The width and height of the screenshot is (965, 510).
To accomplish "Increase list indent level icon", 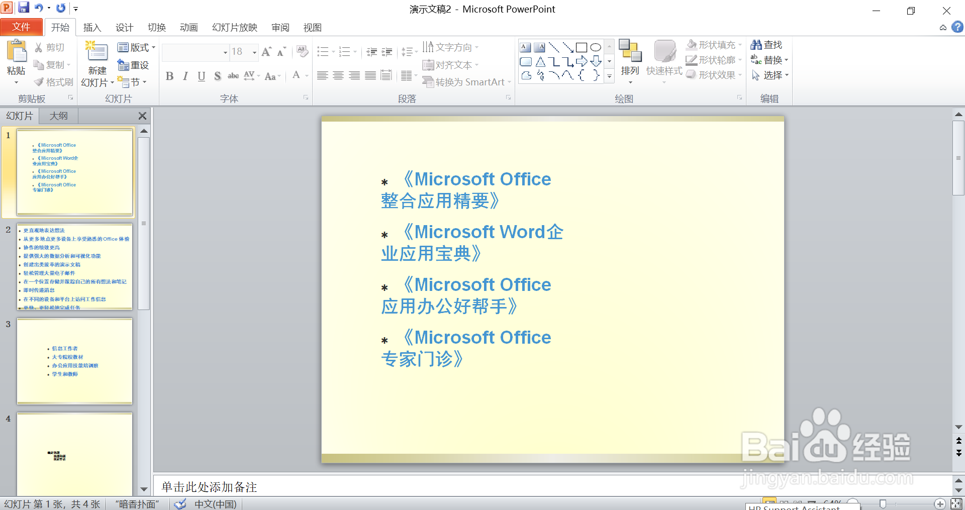I will pyautogui.click(x=387, y=52).
